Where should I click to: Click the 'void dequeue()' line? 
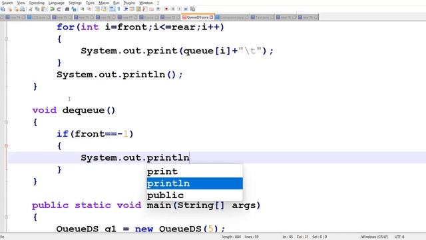pos(74,110)
